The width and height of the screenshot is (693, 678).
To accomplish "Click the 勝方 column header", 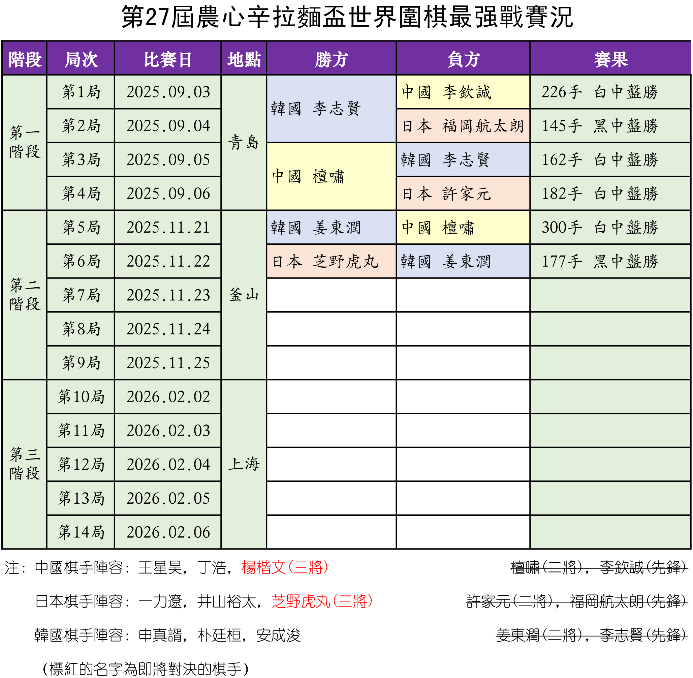I will [331, 59].
